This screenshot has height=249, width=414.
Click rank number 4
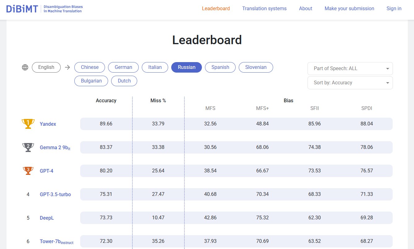point(28,194)
